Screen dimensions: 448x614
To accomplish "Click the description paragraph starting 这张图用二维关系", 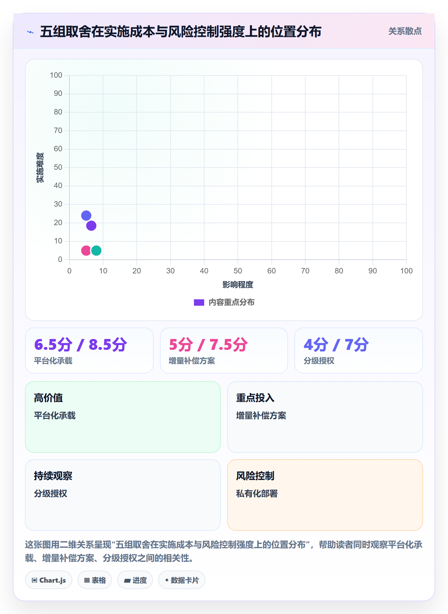I will coord(224,551).
